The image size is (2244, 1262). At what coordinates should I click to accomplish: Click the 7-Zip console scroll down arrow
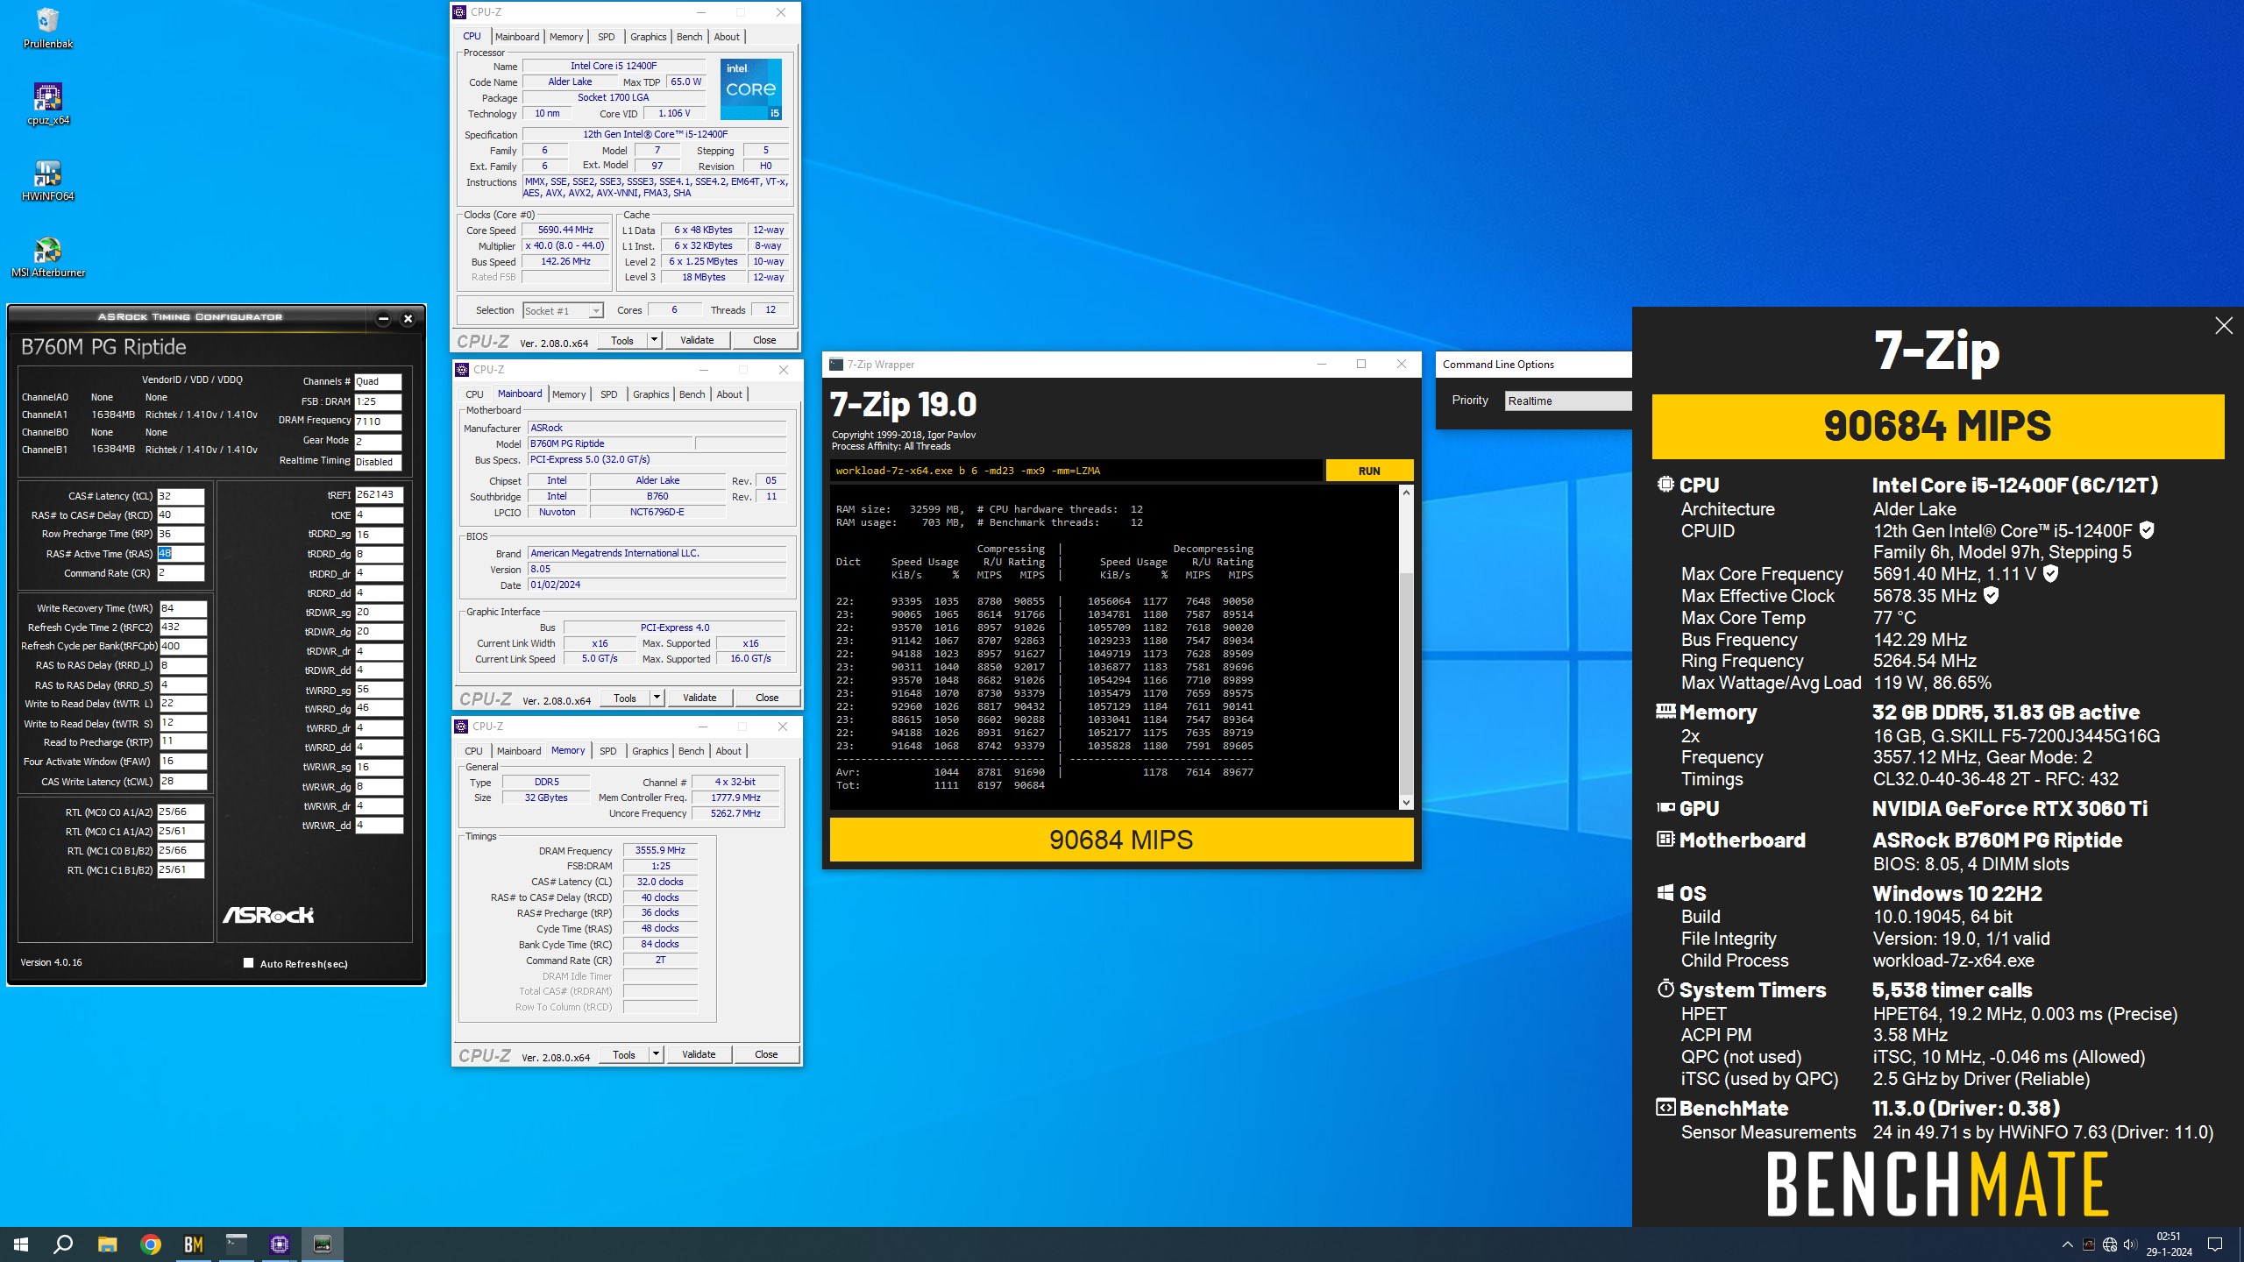(x=1406, y=802)
